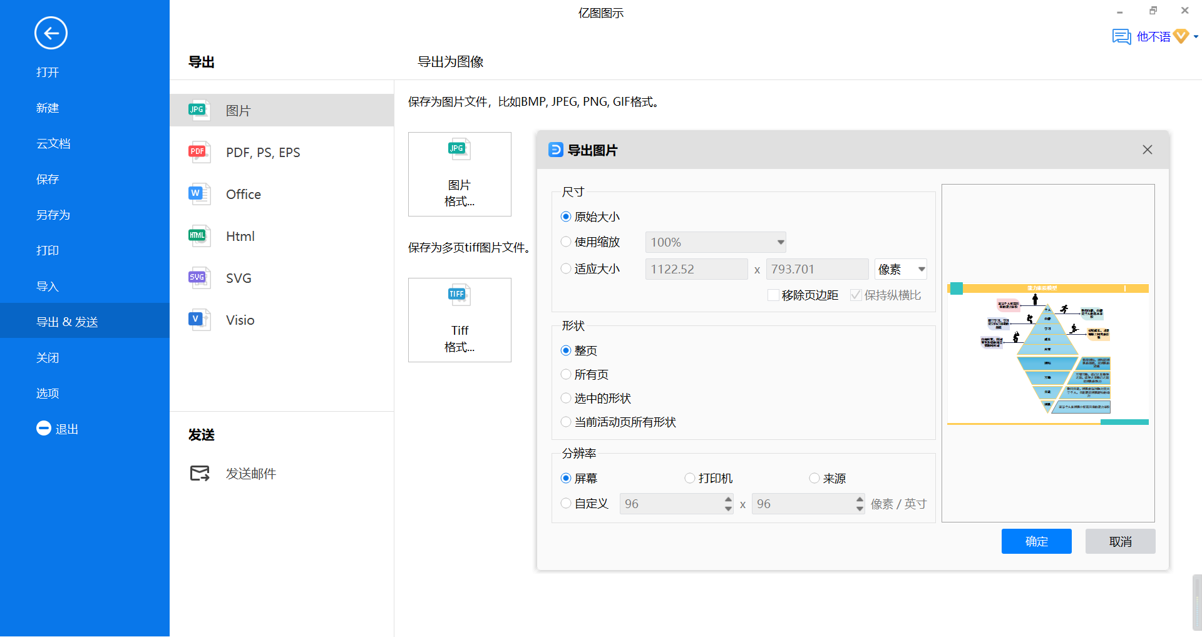Click the diagram preview thumbnail
1202x637 pixels.
coord(1047,354)
